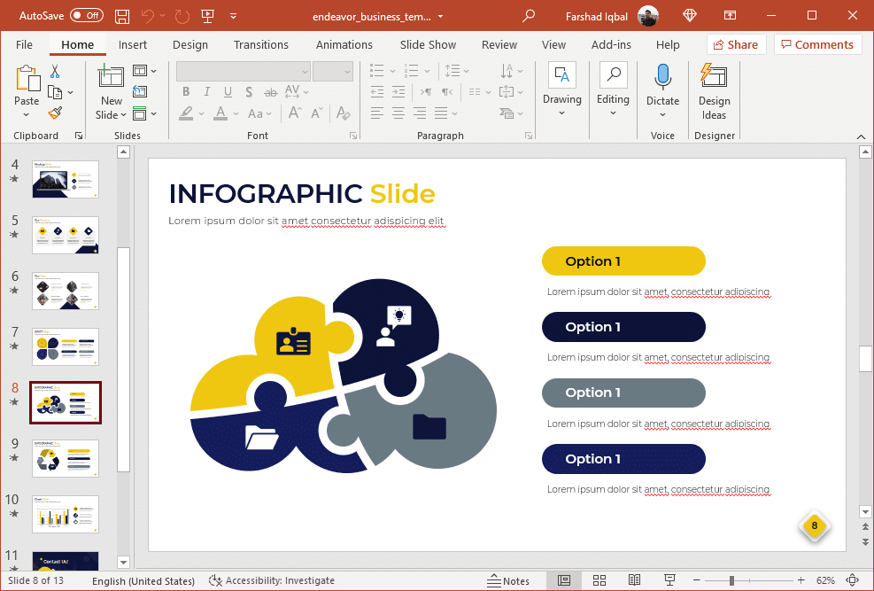Start Slide Show from status bar
The image size is (874, 591).
(x=669, y=580)
